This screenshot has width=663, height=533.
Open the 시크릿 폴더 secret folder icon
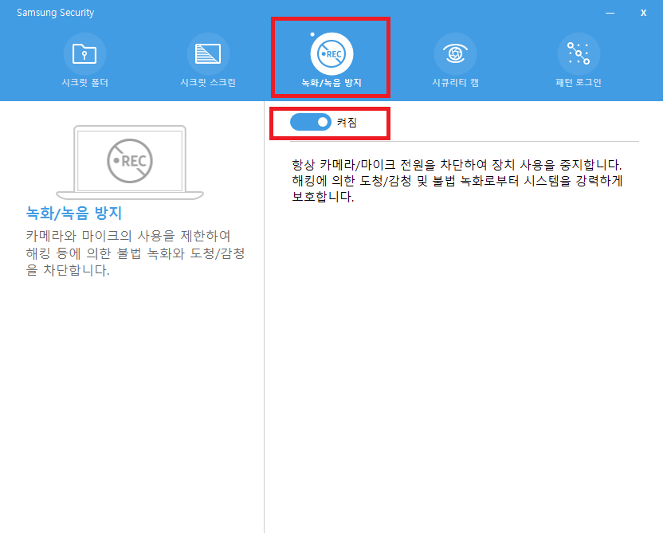click(x=84, y=53)
